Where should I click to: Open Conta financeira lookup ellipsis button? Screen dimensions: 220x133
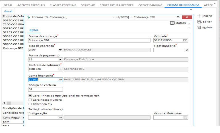60,79
